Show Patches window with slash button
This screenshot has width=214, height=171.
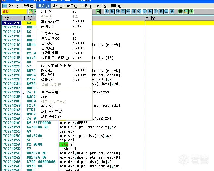tap(145, 12)
